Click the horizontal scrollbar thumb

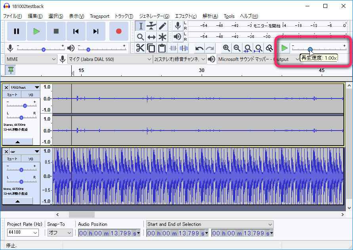[82, 214]
